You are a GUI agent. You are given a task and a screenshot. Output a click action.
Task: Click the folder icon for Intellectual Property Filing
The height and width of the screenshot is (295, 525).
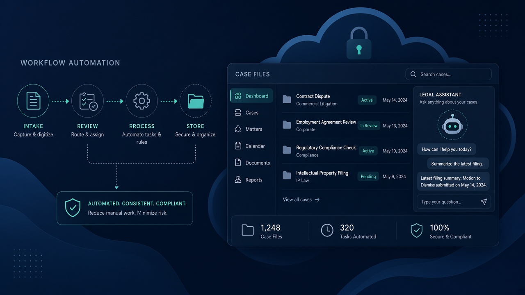coord(287,176)
